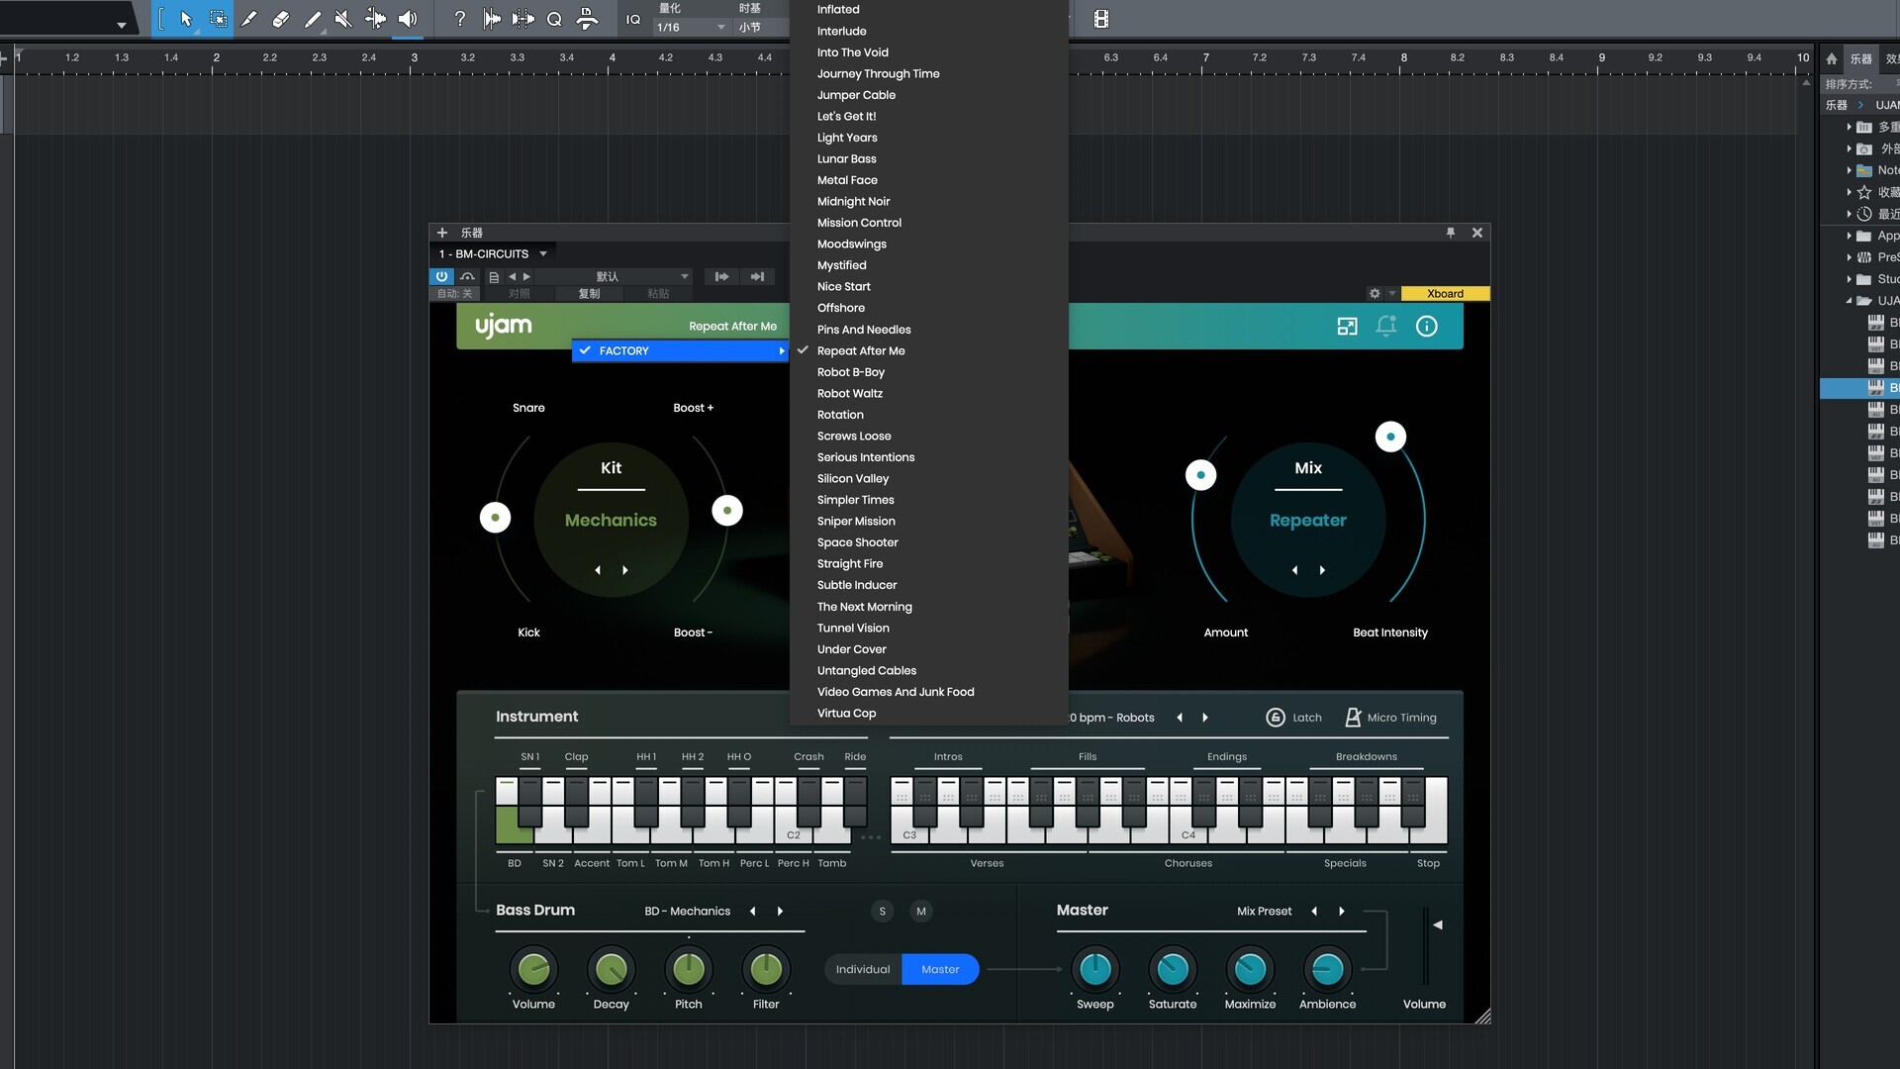Select next Mix Preset arrow

[x=1342, y=912]
